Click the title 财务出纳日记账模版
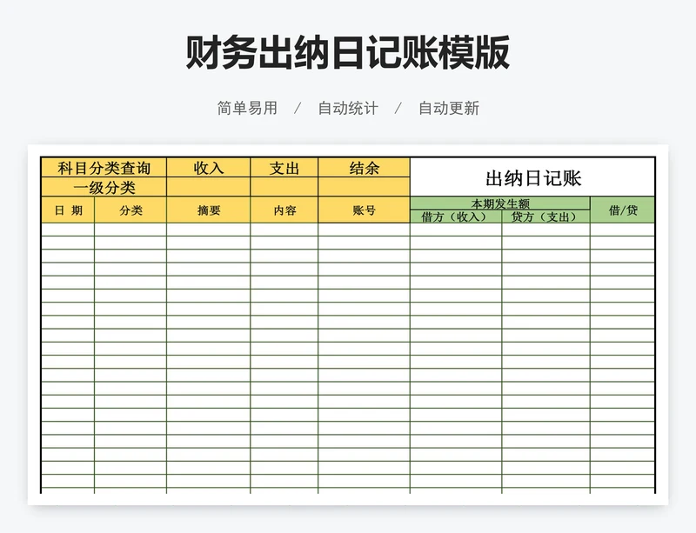This screenshot has width=696, height=533. coord(347,52)
